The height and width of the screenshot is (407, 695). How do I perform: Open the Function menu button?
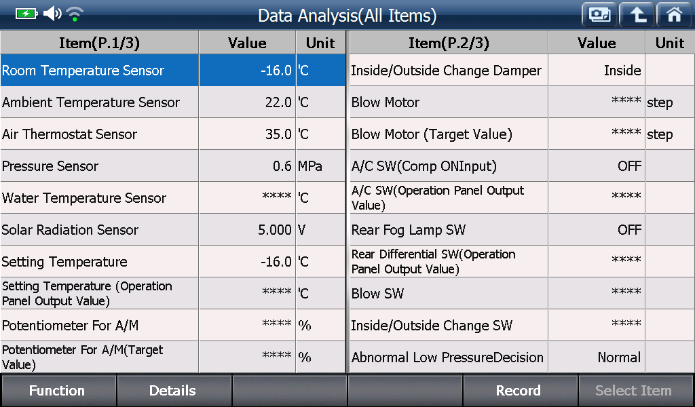(x=58, y=391)
